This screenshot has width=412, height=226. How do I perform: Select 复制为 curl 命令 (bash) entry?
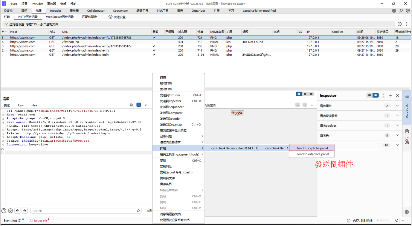(x=178, y=172)
